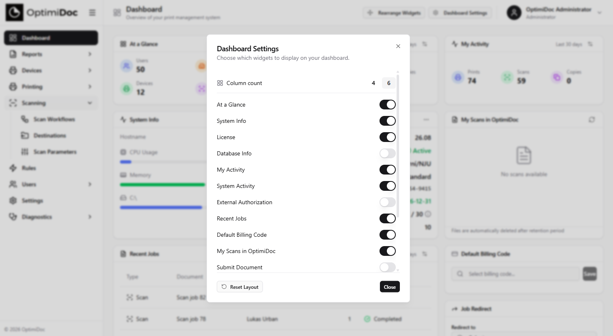Enable the Submit Document widget toggle
Image resolution: width=613 pixels, height=336 pixels.
[x=388, y=267]
